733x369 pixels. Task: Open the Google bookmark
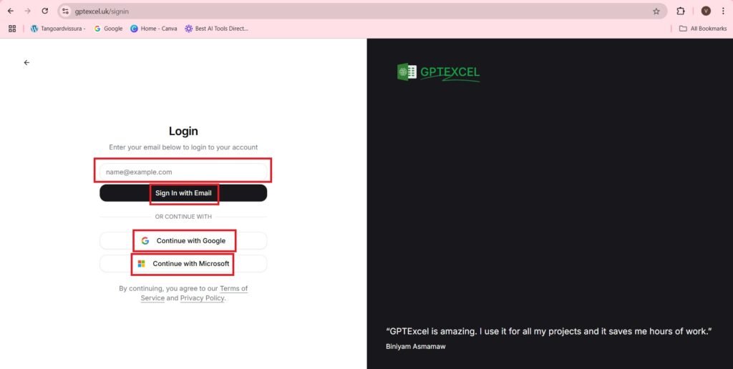pos(108,29)
